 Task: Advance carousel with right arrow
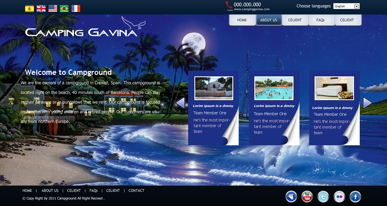click(x=367, y=103)
